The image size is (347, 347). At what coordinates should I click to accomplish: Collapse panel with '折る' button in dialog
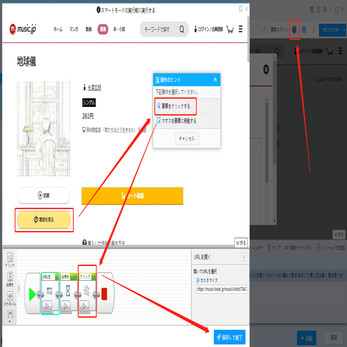tap(241, 243)
